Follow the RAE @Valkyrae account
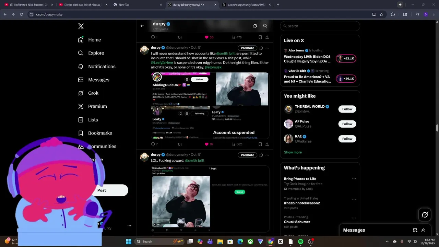The image size is (439, 247). [347, 139]
